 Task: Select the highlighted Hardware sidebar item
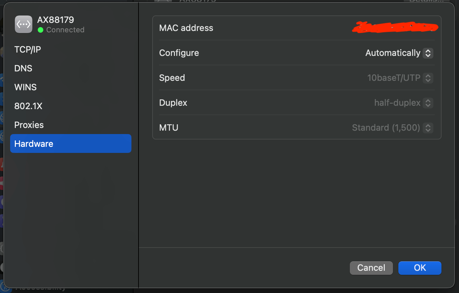tap(71, 143)
